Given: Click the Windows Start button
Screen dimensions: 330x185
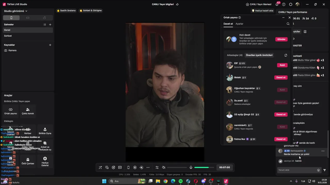Looking at the screenshot, I should (104, 181).
